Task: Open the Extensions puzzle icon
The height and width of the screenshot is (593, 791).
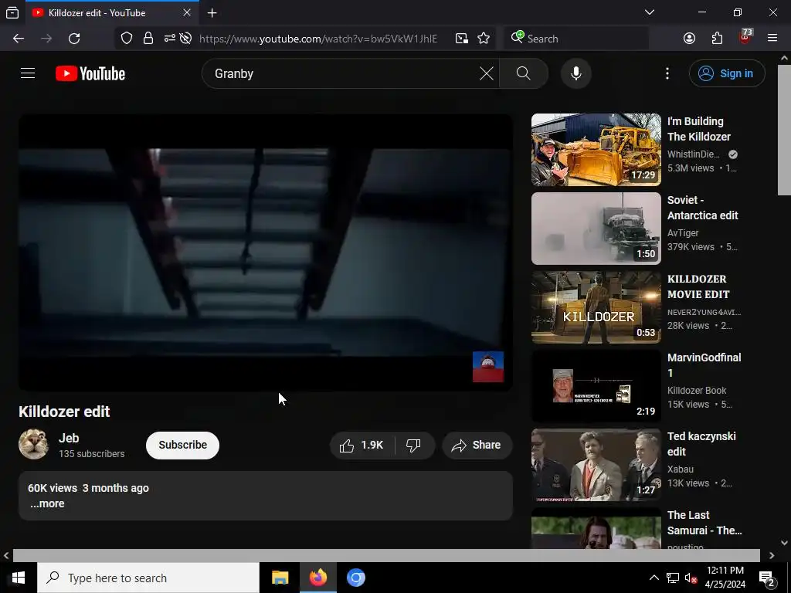Action: click(717, 39)
